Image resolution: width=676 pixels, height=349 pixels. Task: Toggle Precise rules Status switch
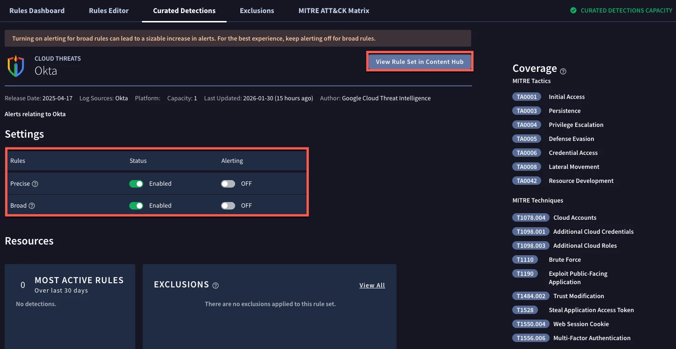point(136,184)
